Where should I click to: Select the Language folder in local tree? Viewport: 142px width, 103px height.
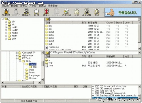coord(32,75)
